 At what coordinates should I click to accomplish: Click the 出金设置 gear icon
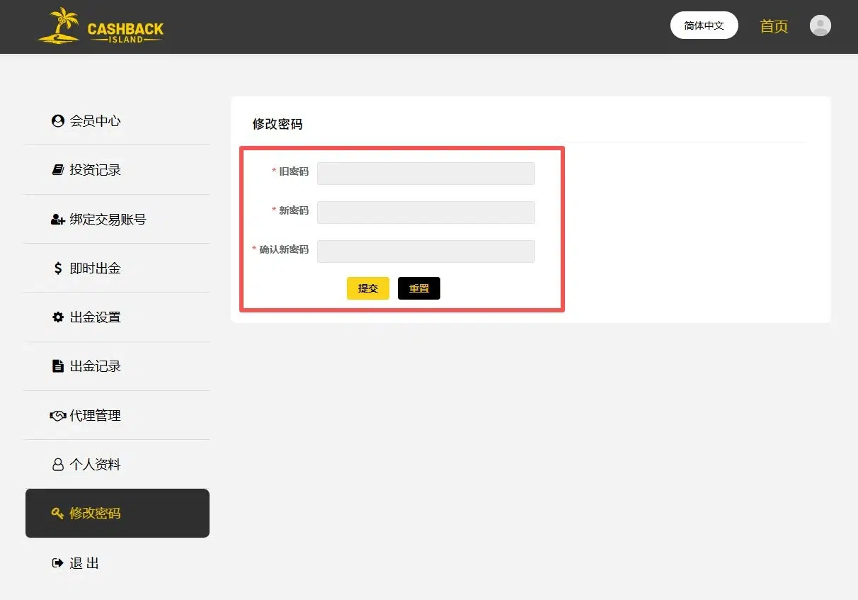[58, 317]
